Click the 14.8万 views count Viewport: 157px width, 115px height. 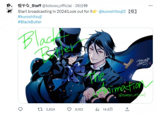[x=108, y=109]
